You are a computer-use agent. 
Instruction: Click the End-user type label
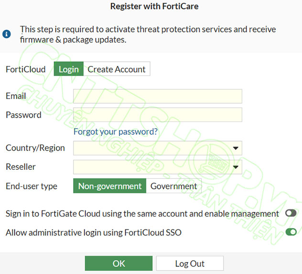tap(32, 186)
